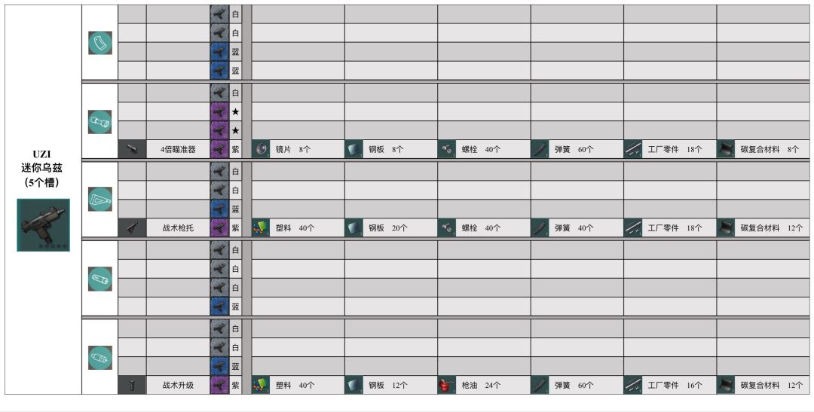This screenshot has width=814, height=412.
Task: Click the 枪油 gun oil icon
Action: (446, 386)
